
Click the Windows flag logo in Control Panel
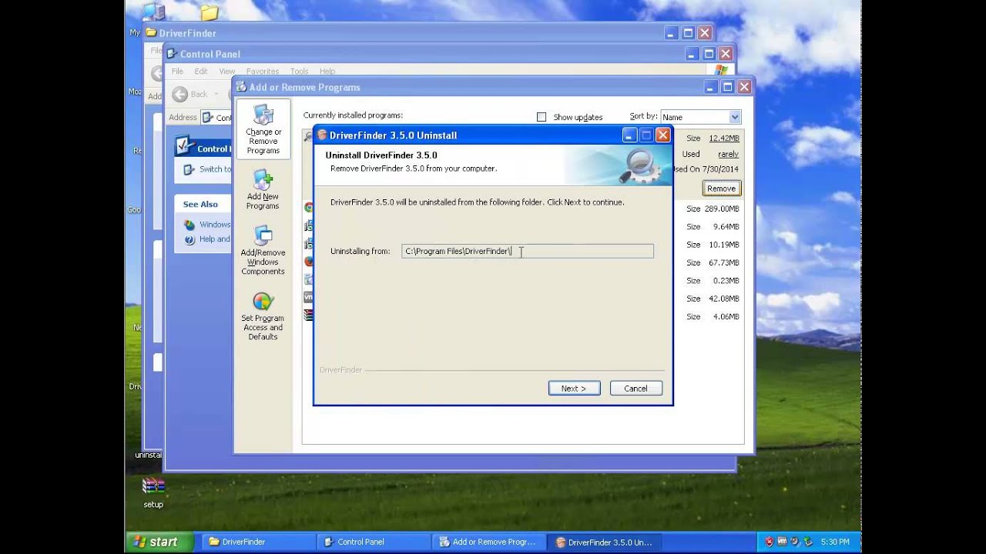(722, 72)
